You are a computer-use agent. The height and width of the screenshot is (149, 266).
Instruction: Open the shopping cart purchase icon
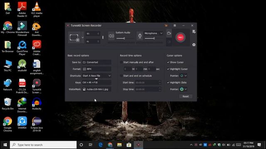[166, 26]
